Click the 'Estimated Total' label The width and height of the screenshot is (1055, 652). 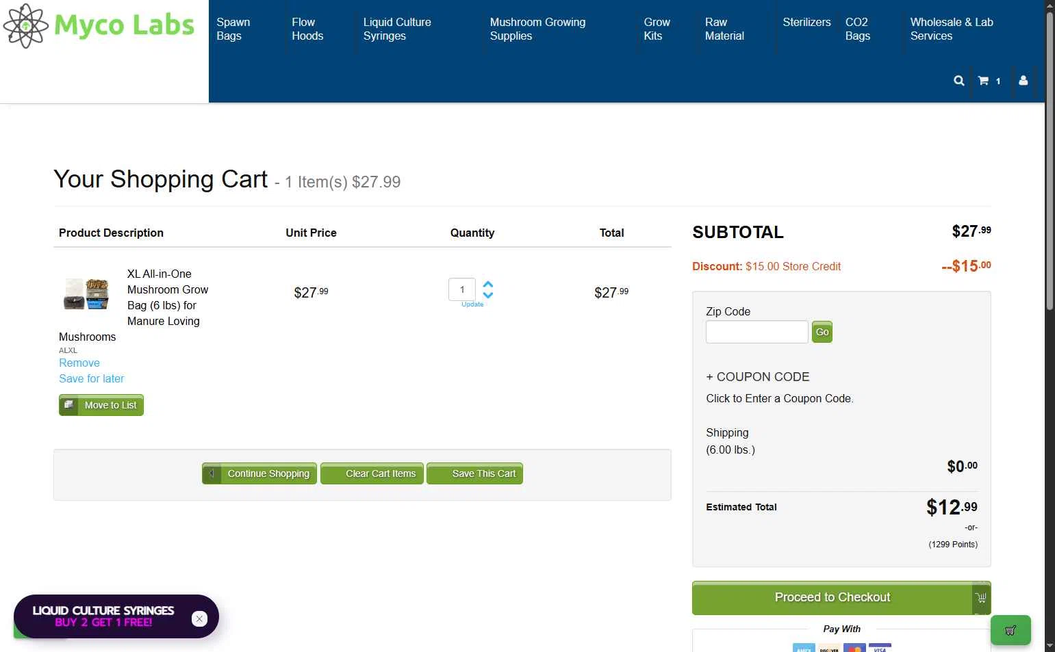point(741,507)
